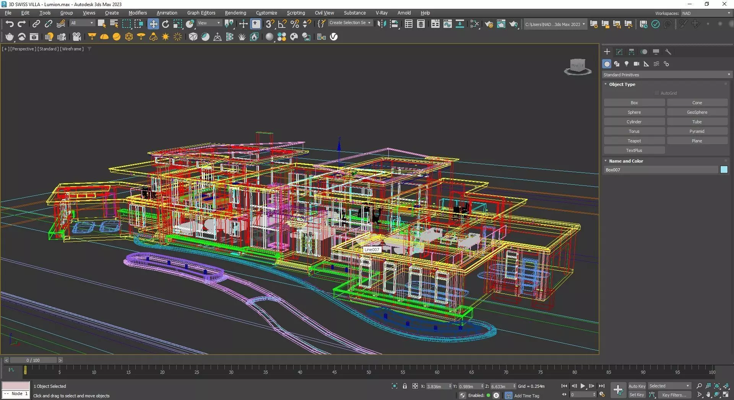Choose the Select and Move tool

153,24
